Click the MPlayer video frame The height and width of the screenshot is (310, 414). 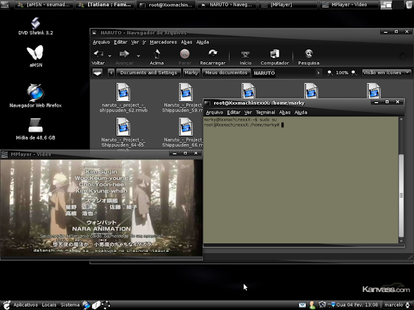[102, 208]
